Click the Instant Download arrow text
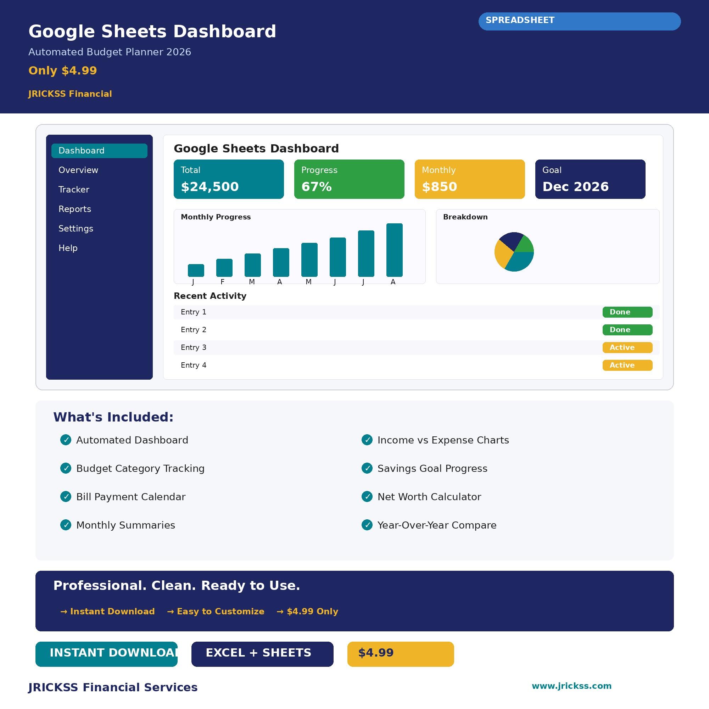The image size is (709, 709). (107, 612)
